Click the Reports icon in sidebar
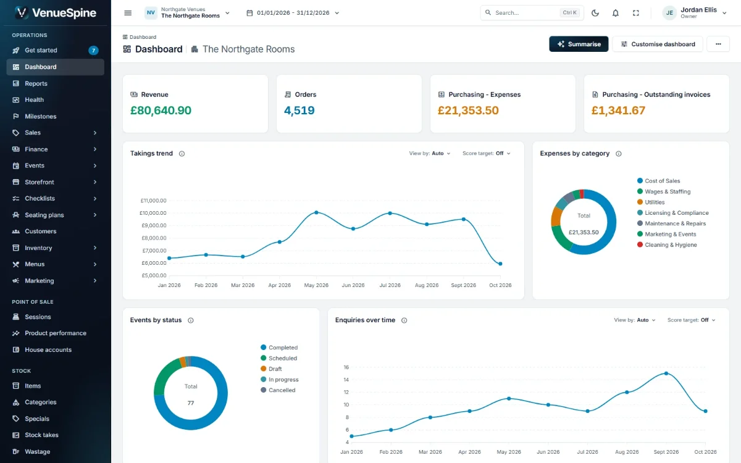The width and height of the screenshot is (741, 463). click(16, 84)
